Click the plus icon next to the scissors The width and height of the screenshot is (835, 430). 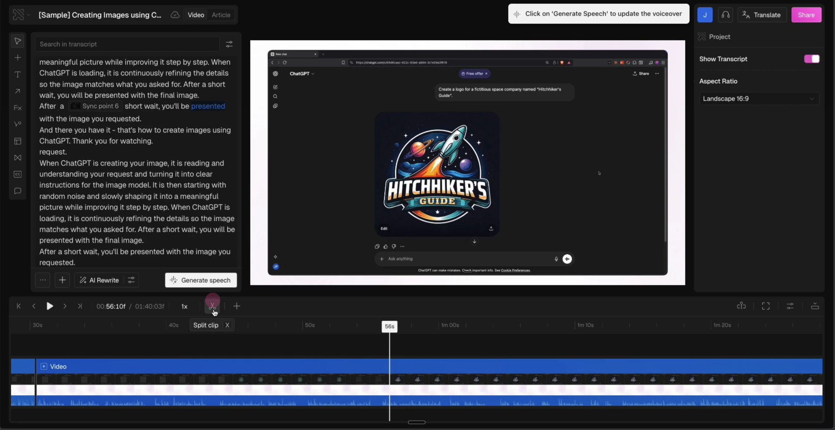point(237,306)
